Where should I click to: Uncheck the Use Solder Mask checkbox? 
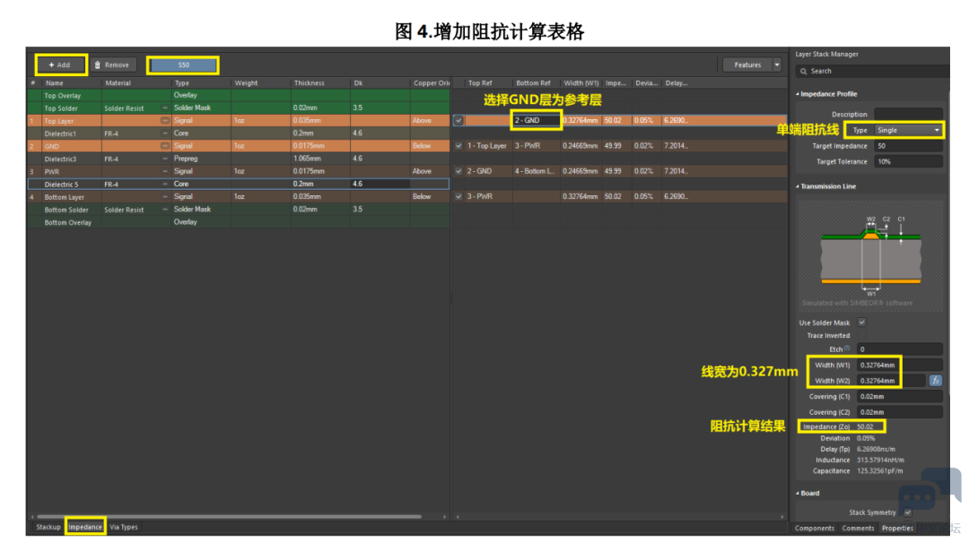click(861, 323)
